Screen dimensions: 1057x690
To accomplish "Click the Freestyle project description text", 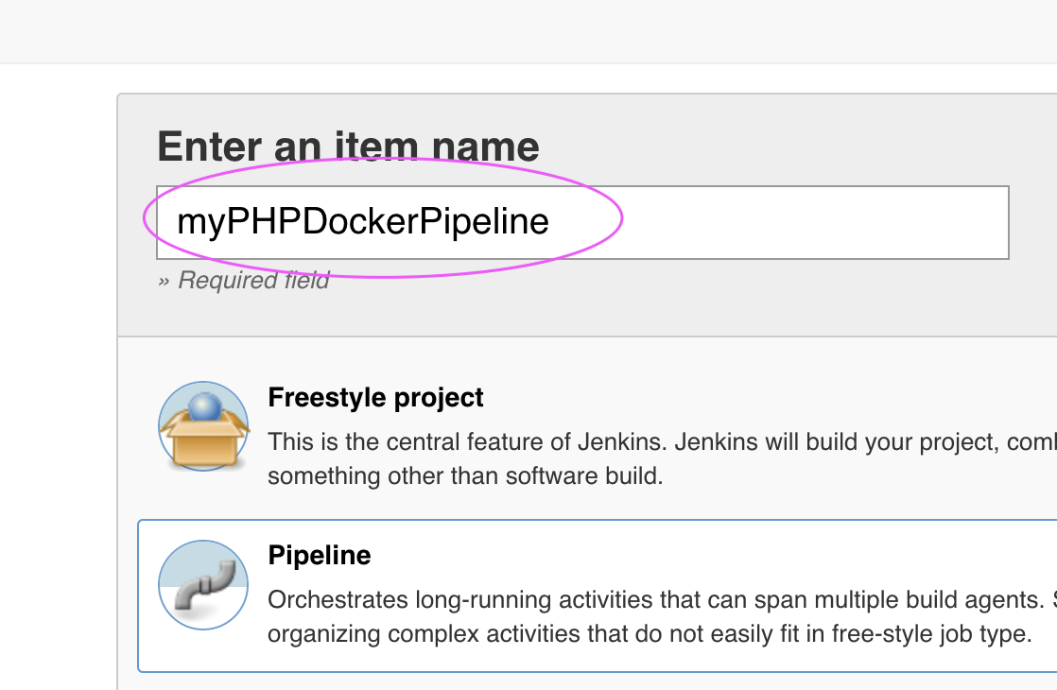I will pos(662,458).
